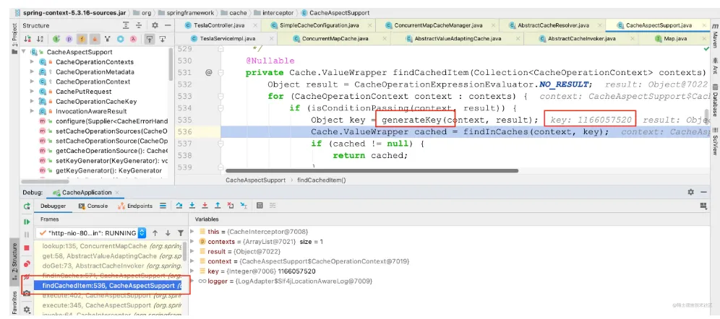Select the Console tab in Debug panel
Viewport: 720px width, 319px height.
93,206
